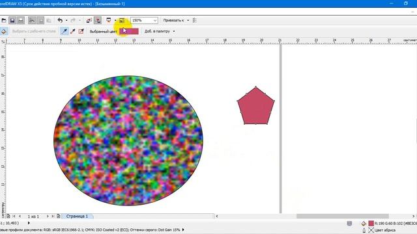Click the Print icon
The width and height of the screenshot is (417, 234).
(21, 20)
